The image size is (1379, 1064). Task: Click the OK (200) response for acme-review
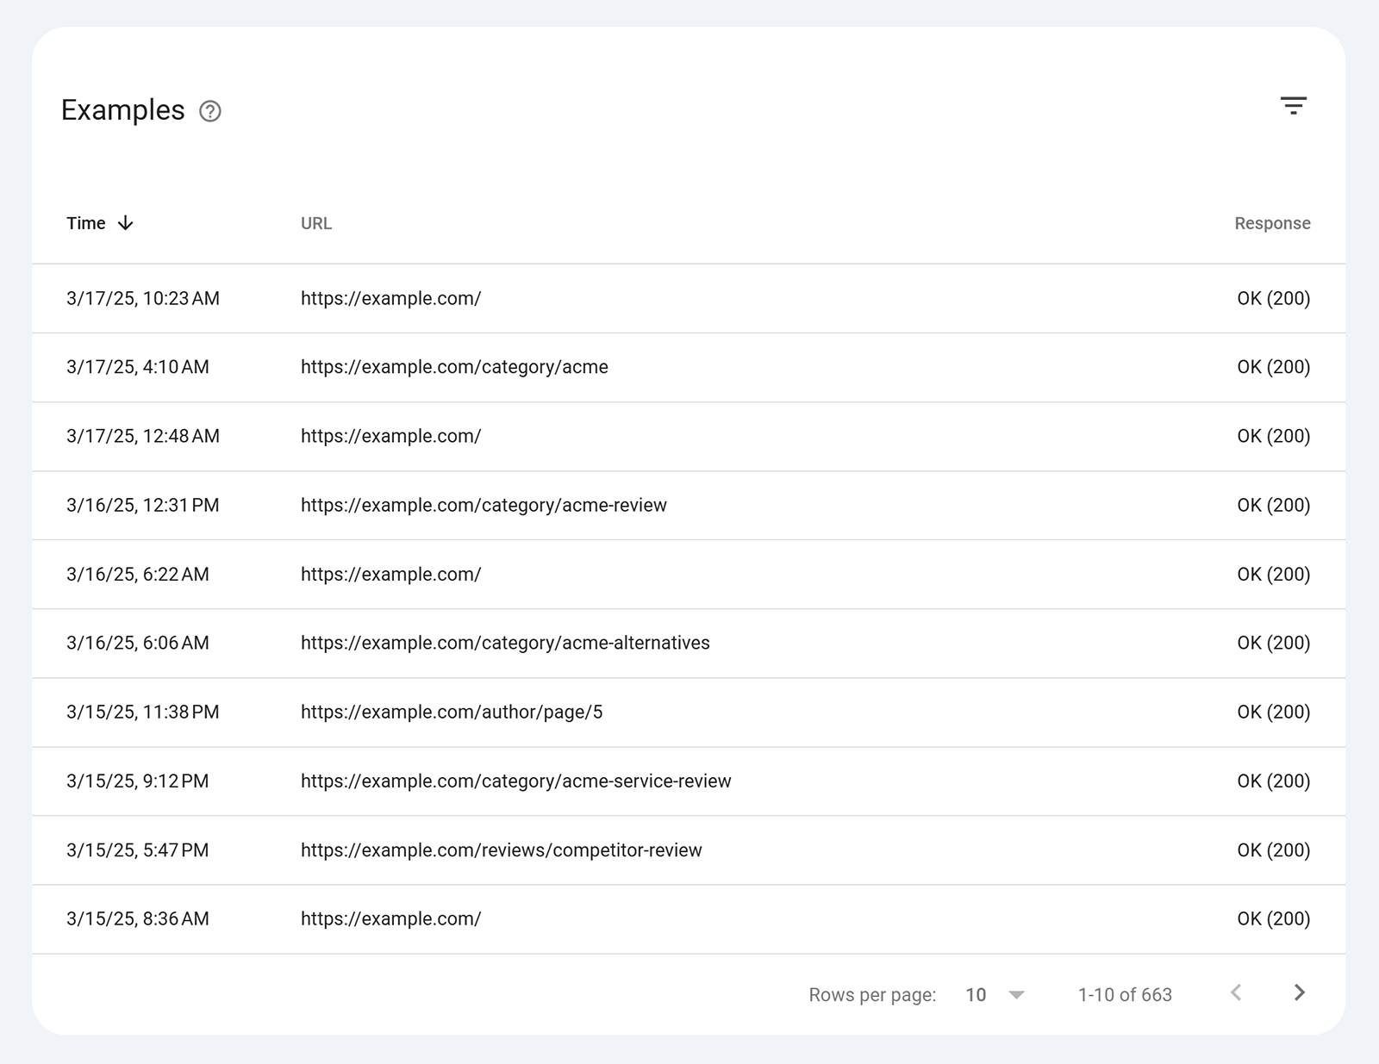[1273, 505]
